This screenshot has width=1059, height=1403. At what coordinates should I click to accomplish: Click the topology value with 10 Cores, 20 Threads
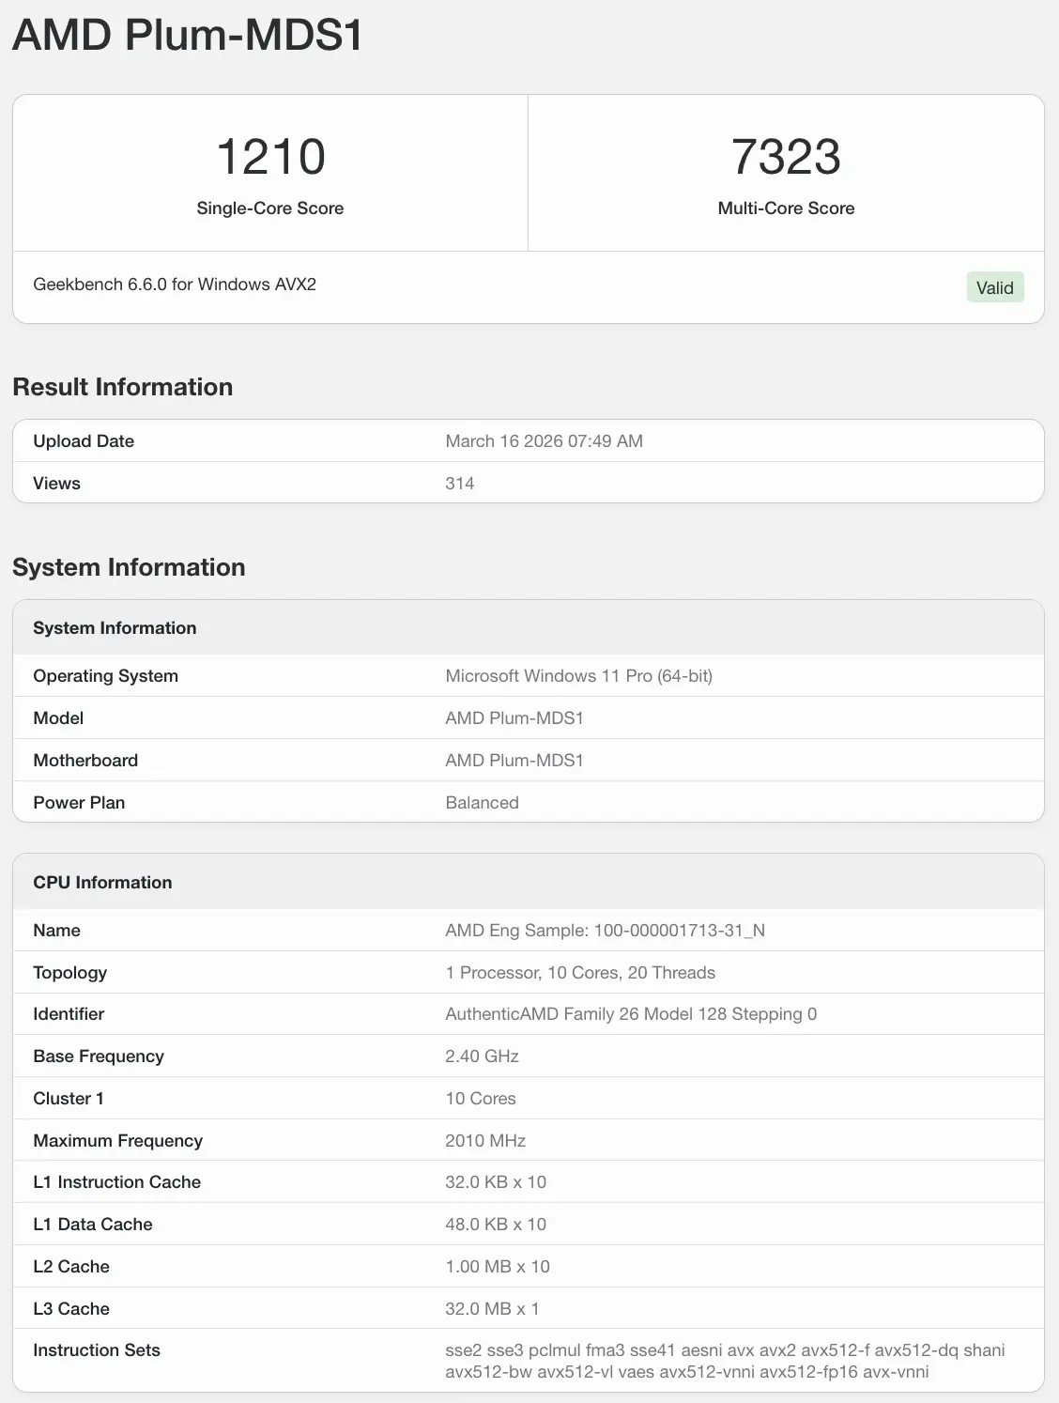point(579,973)
